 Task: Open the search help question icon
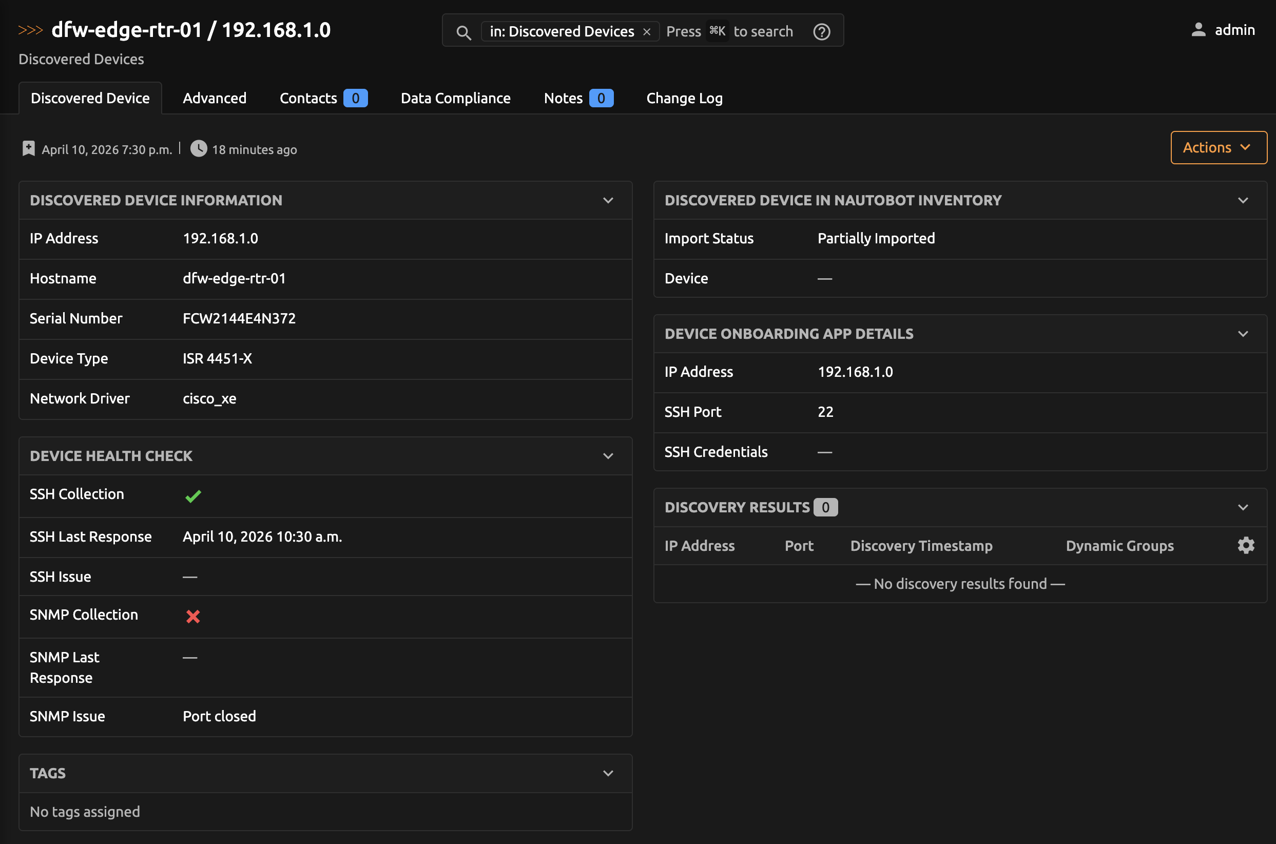point(821,32)
